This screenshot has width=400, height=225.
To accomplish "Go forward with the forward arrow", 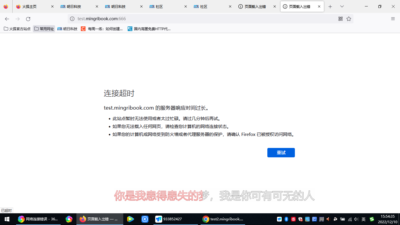I will pos(18,19).
